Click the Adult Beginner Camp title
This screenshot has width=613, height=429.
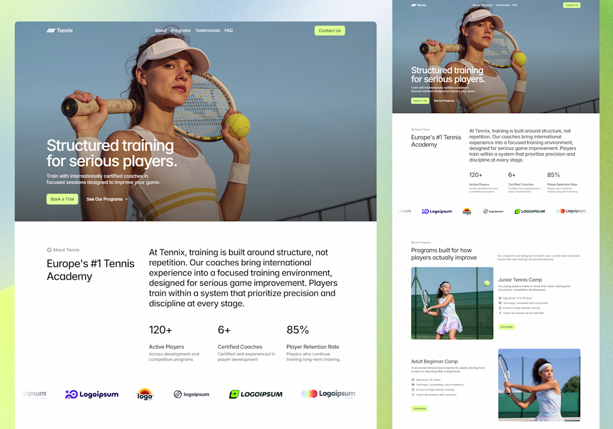click(434, 362)
